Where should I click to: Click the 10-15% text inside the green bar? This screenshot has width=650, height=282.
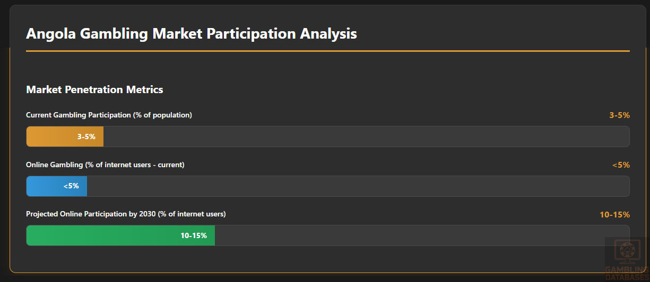(194, 235)
